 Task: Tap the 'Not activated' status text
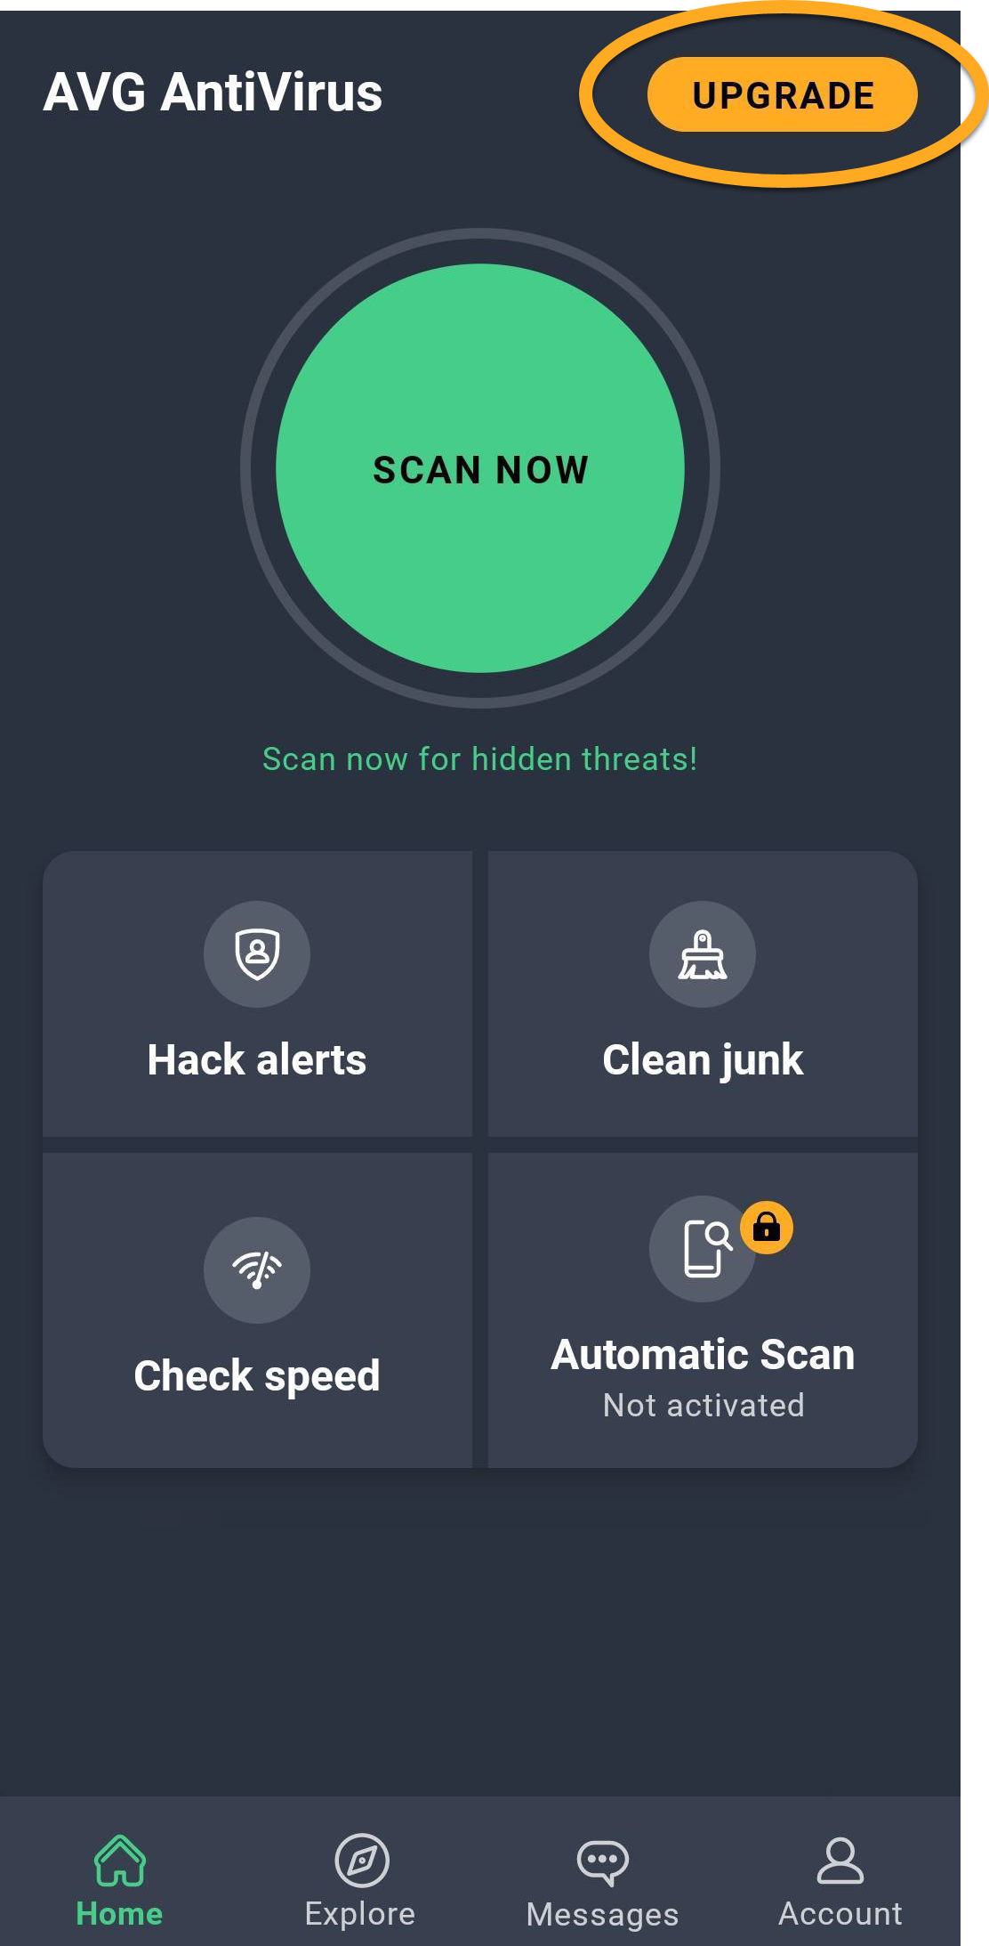[x=704, y=1405]
